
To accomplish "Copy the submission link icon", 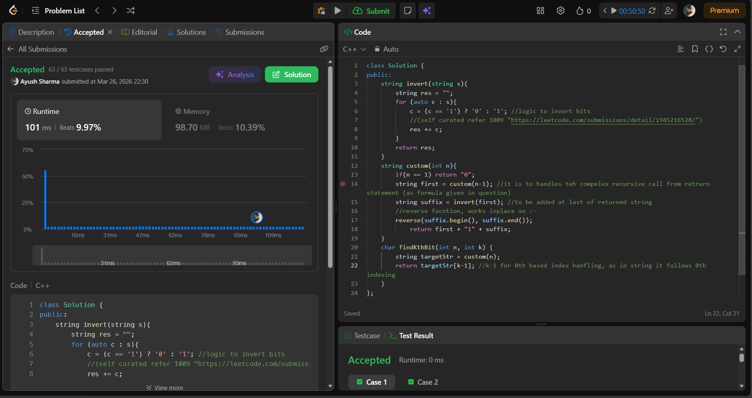I will point(324,49).
